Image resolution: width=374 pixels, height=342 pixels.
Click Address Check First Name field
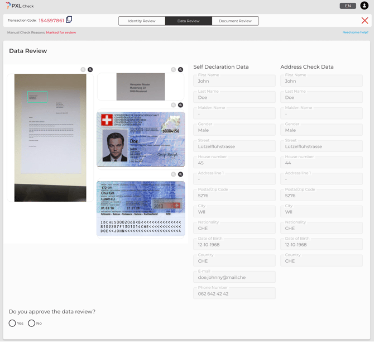pyautogui.click(x=322, y=80)
